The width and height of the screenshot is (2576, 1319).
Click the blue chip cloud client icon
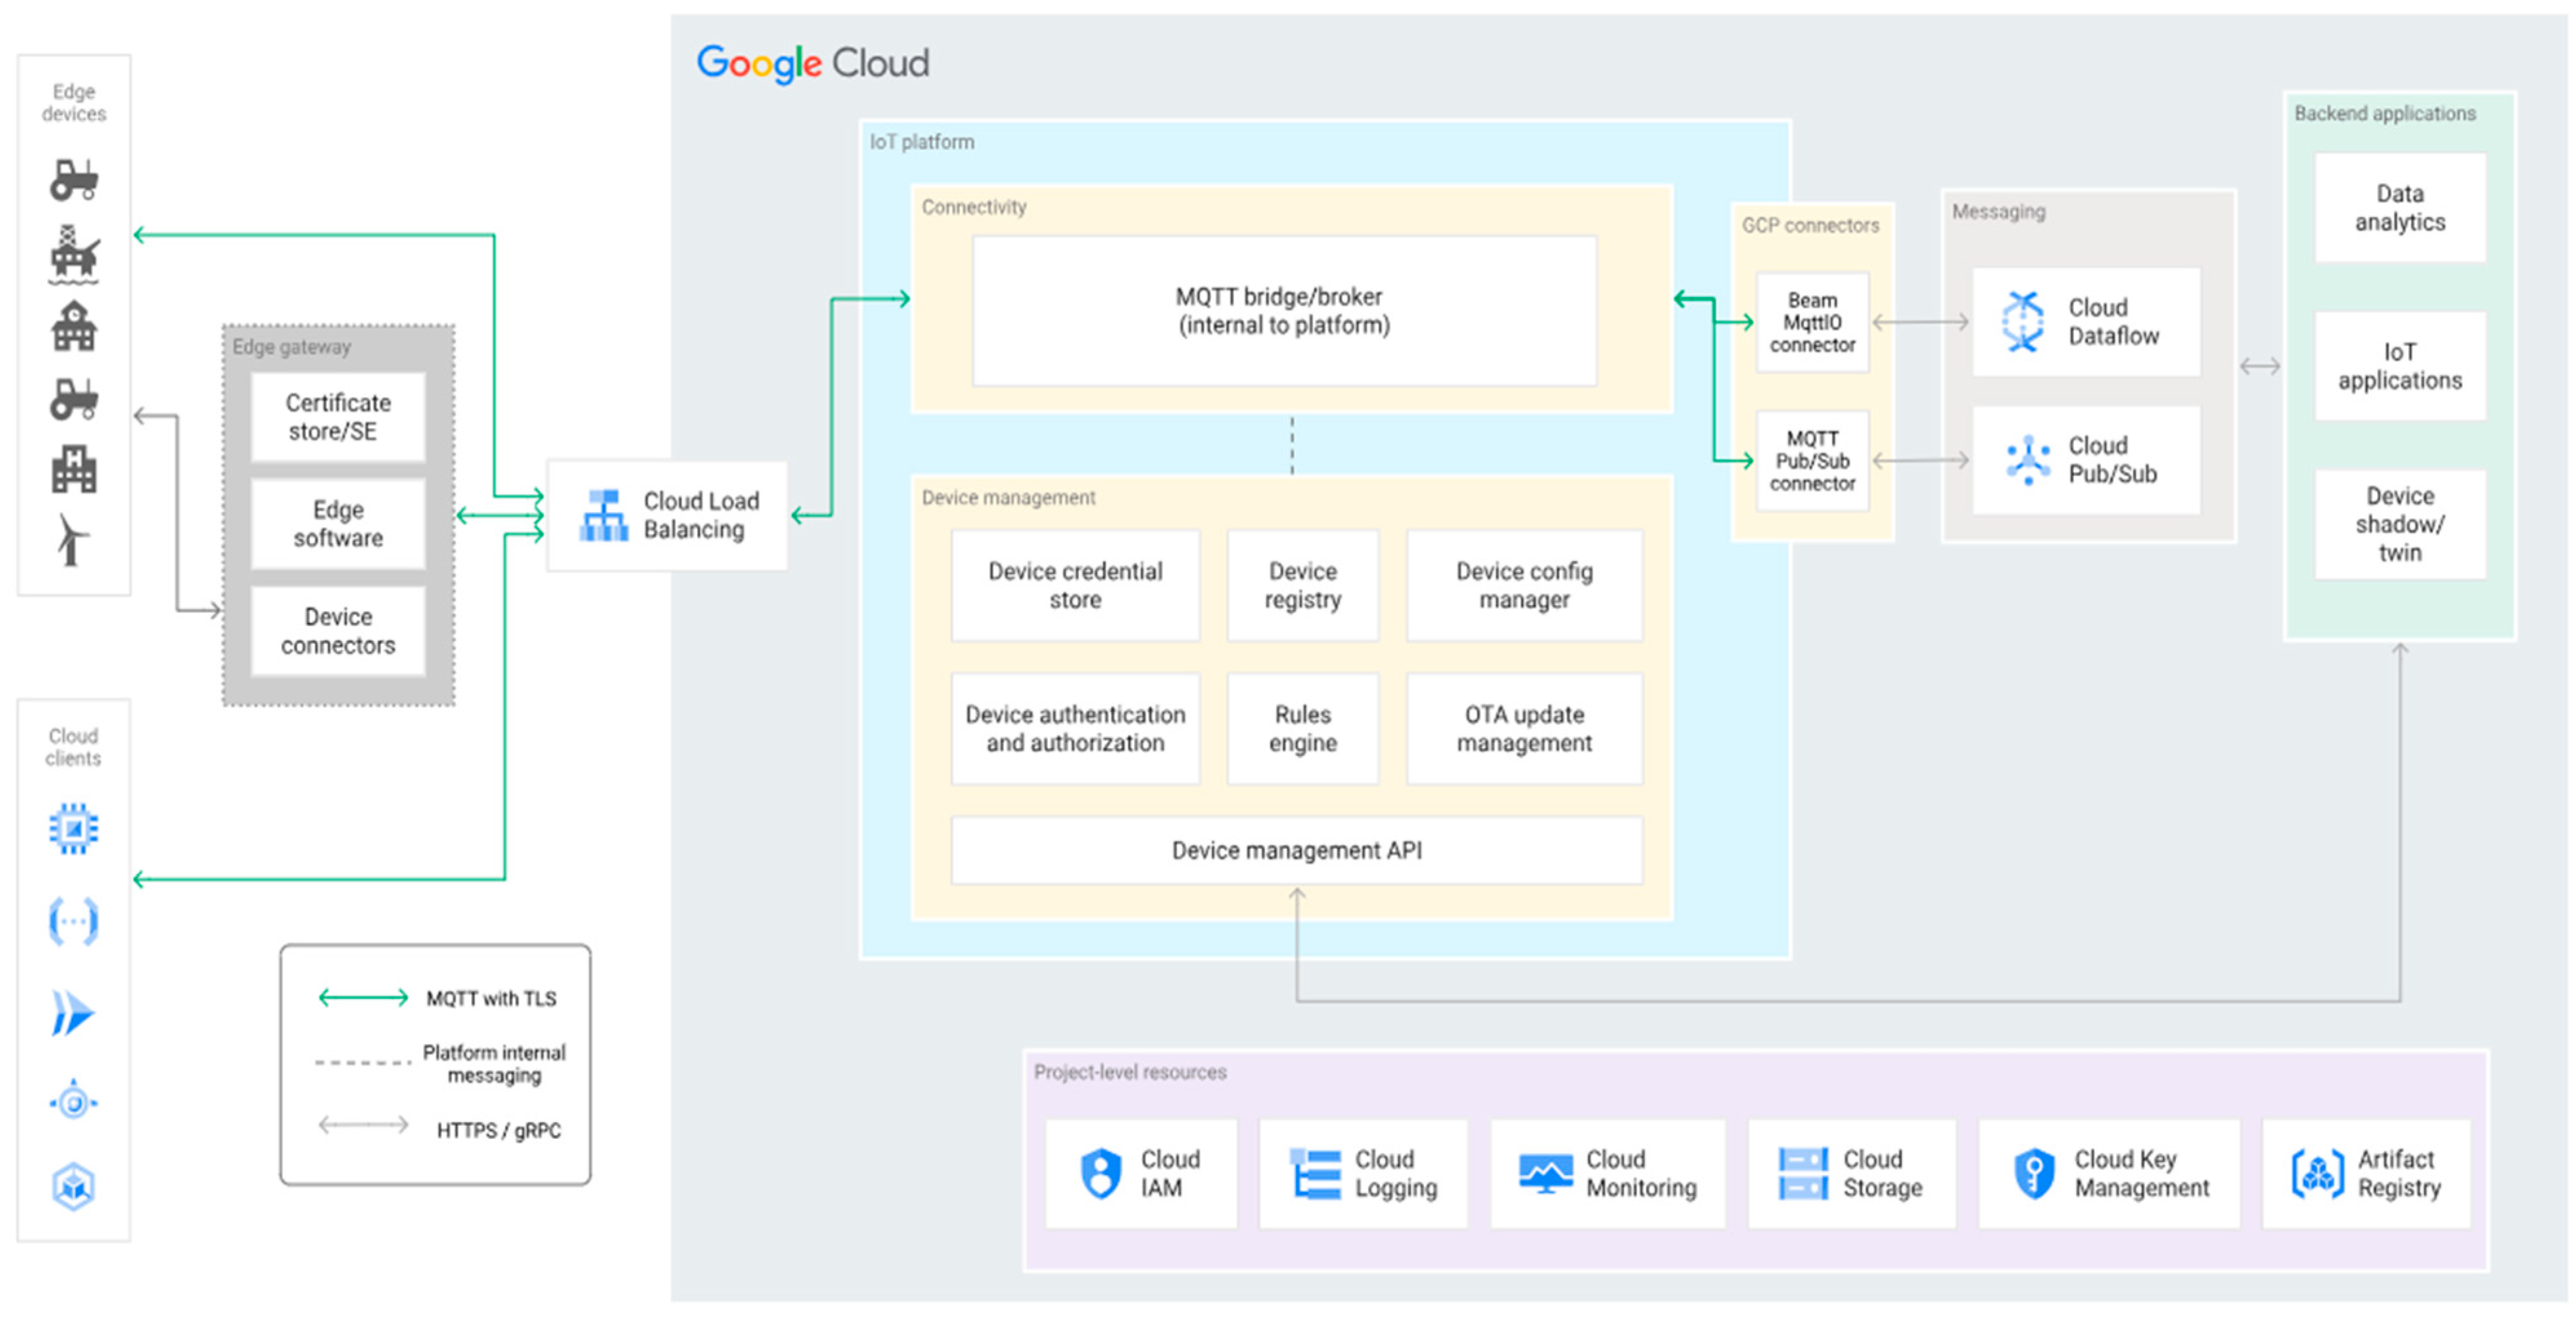pos(73,828)
